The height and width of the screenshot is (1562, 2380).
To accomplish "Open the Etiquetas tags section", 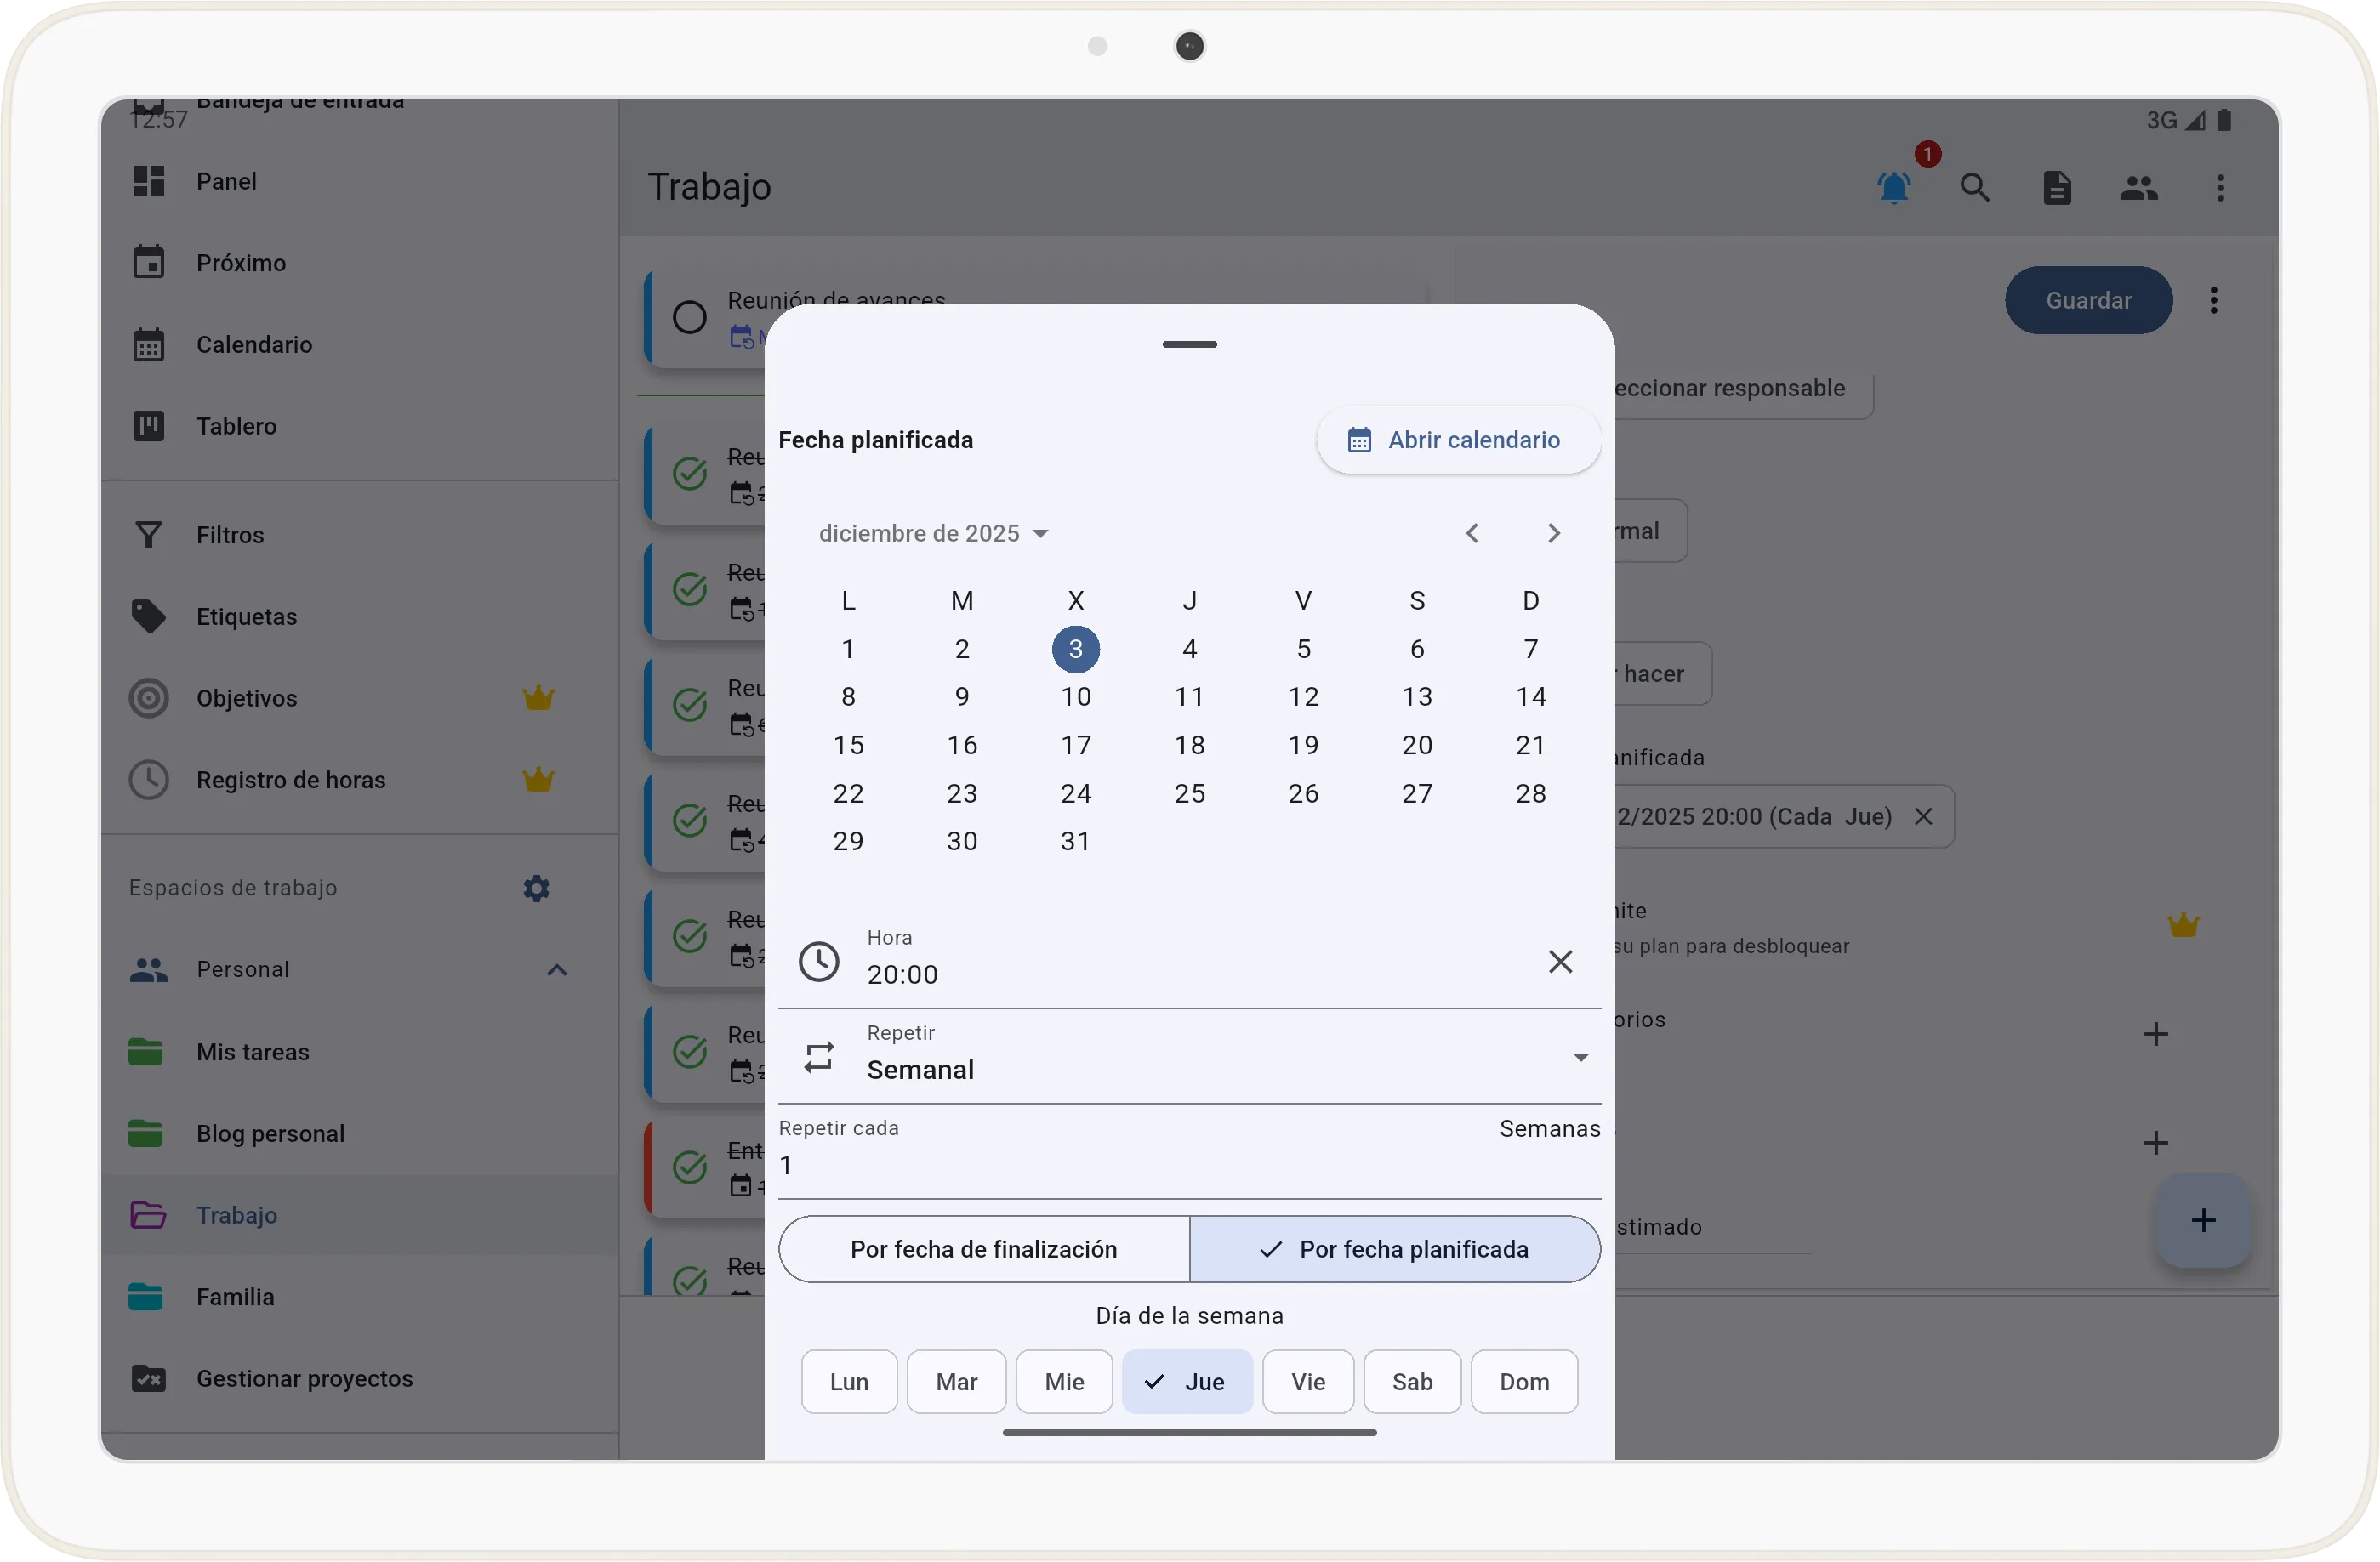I will point(247,616).
